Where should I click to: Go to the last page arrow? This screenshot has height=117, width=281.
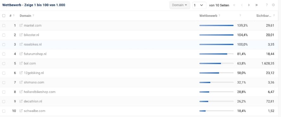tap(256, 5)
